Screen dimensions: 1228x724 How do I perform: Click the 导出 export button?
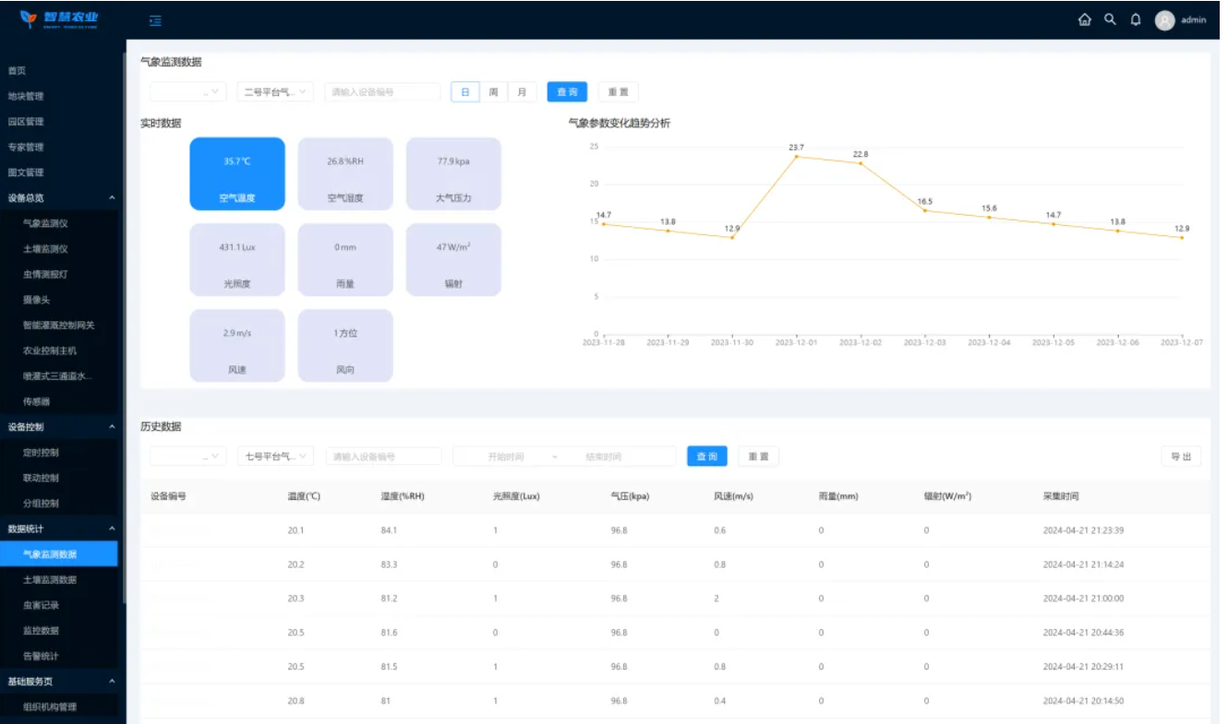coord(1181,457)
